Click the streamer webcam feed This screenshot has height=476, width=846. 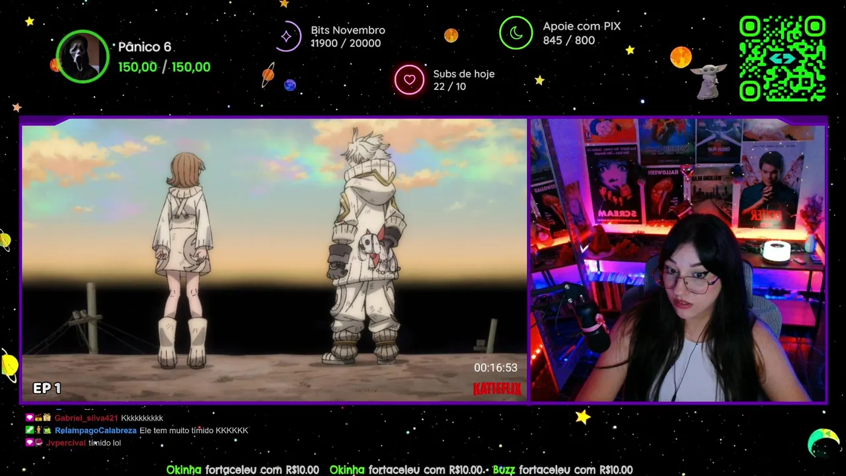click(678, 260)
